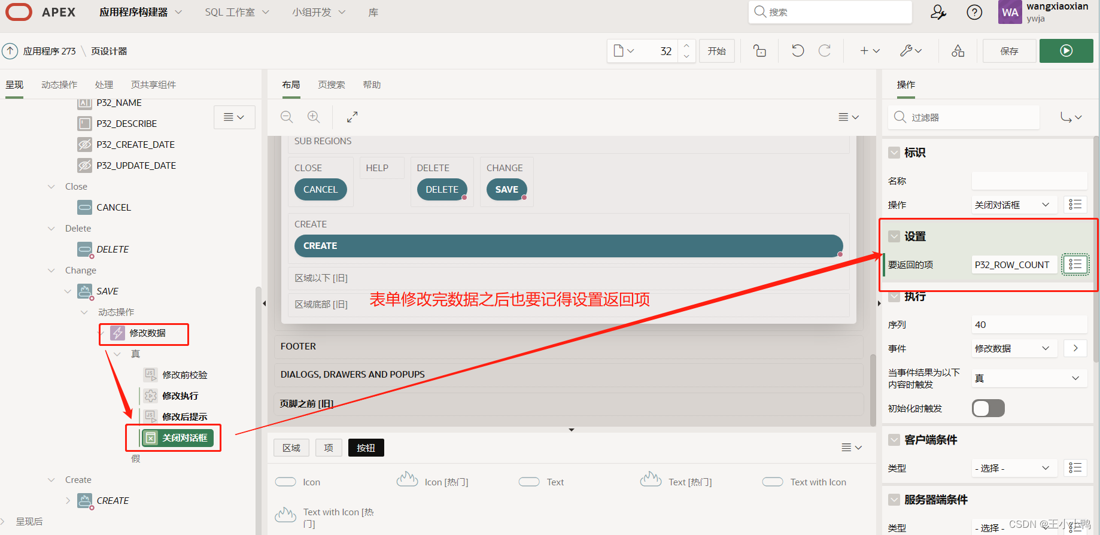Run the page with the green play button
The image size is (1100, 535).
click(x=1066, y=51)
